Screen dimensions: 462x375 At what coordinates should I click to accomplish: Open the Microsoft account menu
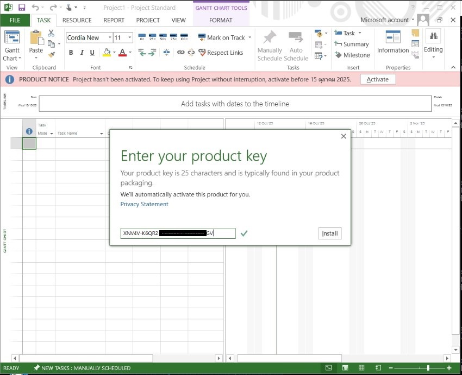pyautogui.click(x=387, y=20)
